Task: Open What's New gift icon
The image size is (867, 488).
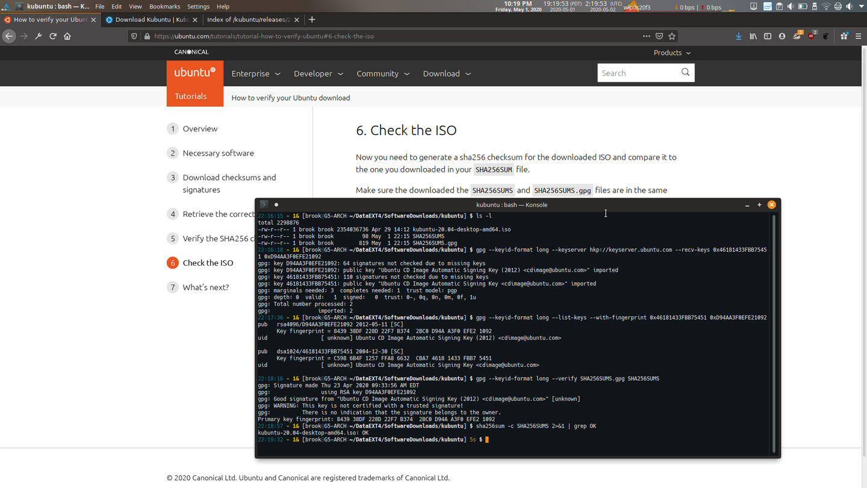Action: pyautogui.click(x=844, y=36)
